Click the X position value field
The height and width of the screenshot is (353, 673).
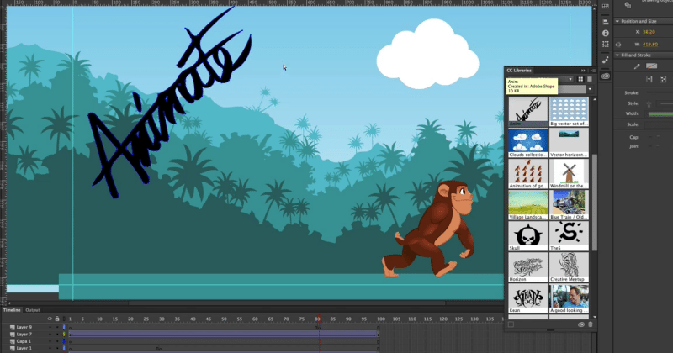[x=649, y=32]
